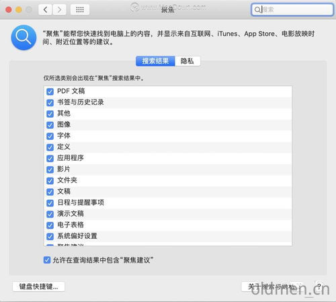This screenshot has height=302, width=336.
Task: Uncheck the PDF 文稿 checkbox
Action: (x=50, y=91)
